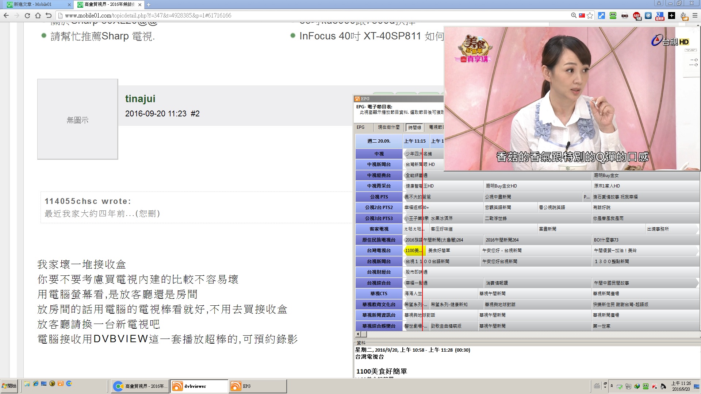Open the Google Translate ERR extension
The image size is (701, 394).
pos(660,16)
